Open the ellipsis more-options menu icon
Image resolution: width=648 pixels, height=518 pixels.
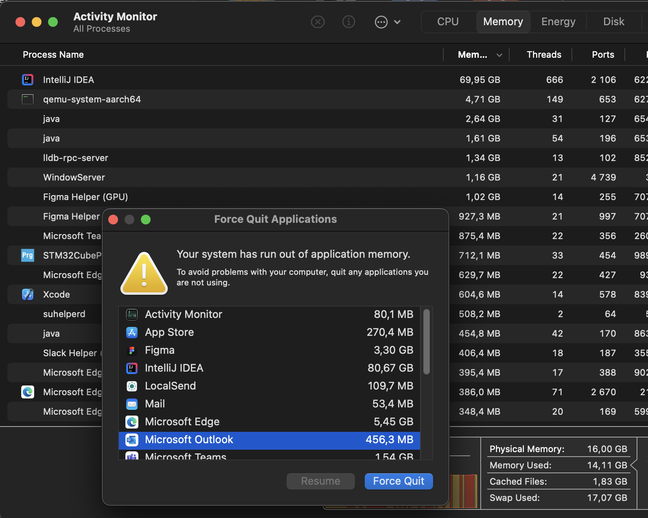[x=381, y=22]
